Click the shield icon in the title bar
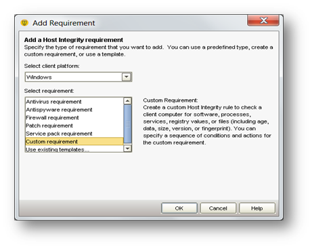 click(x=24, y=23)
